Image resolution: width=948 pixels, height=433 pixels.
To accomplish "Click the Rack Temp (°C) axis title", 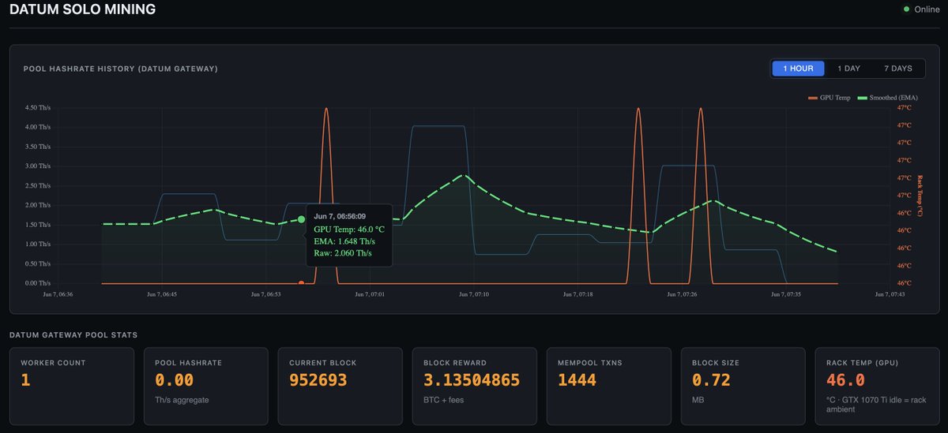I will 920,195.
